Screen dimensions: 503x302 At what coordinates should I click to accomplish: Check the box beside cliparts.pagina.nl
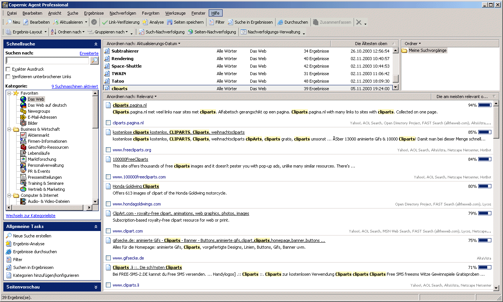(x=108, y=123)
